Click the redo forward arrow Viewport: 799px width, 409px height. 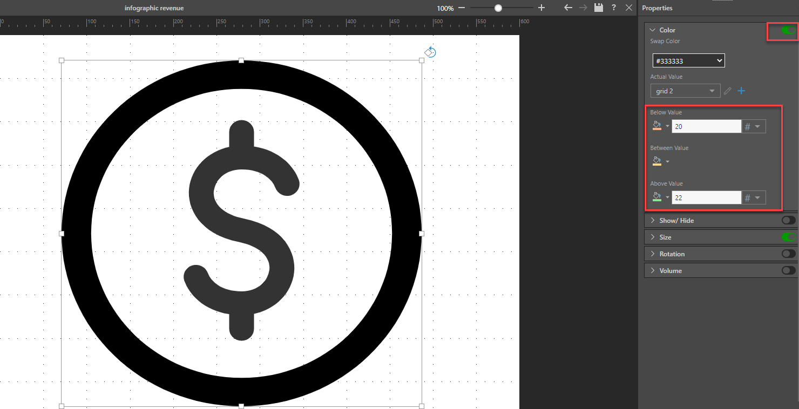pyautogui.click(x=583, y=8)
